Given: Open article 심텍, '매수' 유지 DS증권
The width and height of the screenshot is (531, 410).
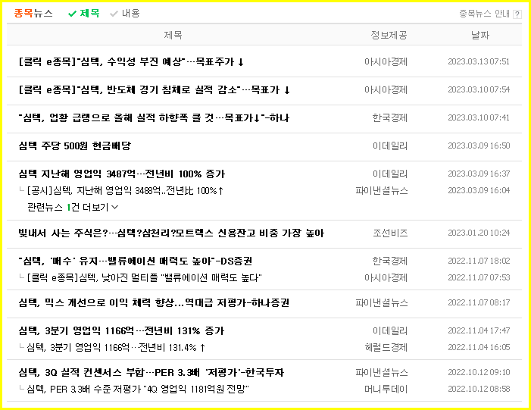Looking at the screenshot, I should 135,261.
